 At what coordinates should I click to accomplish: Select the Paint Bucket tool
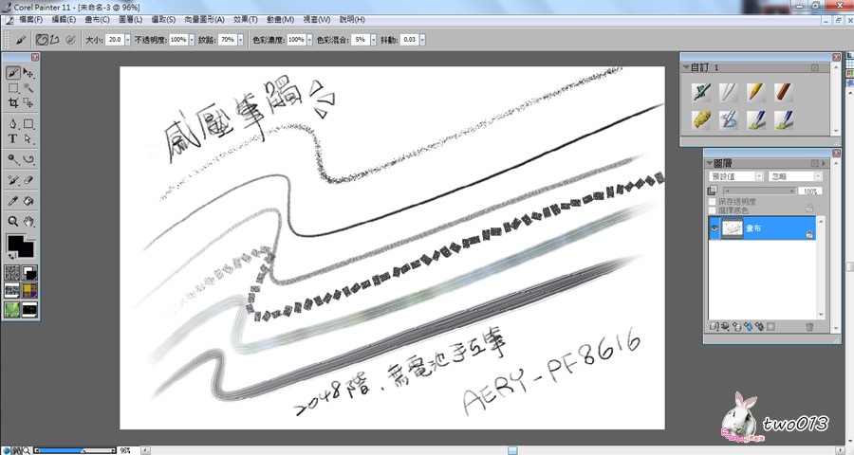coord(28,201)
